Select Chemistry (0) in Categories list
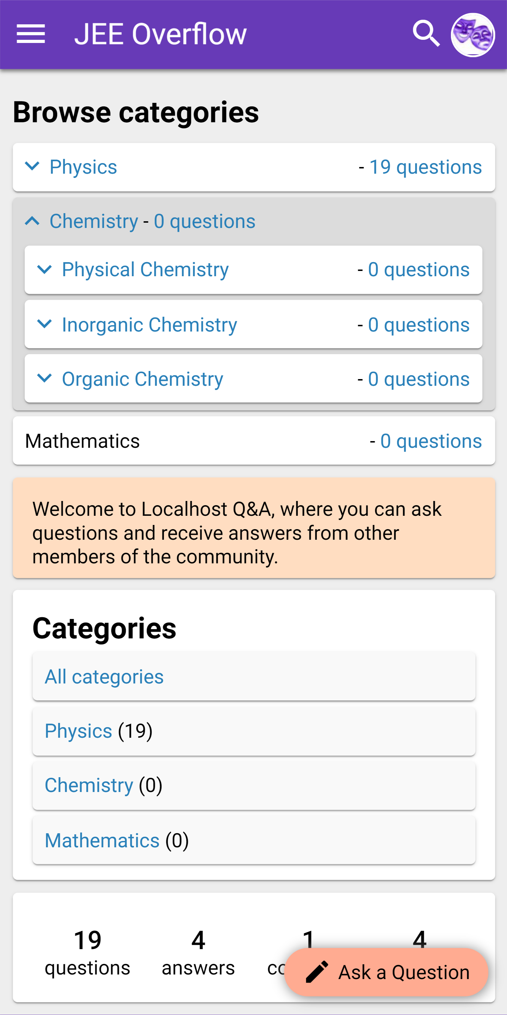Screen dimensions: 507x1015 pyautogui.click(x=89, y=785)
